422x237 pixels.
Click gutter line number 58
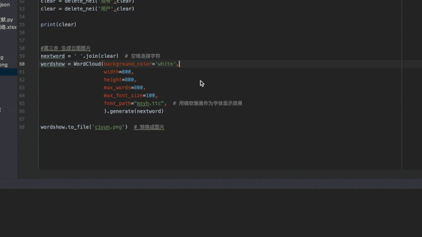(22, 48)
